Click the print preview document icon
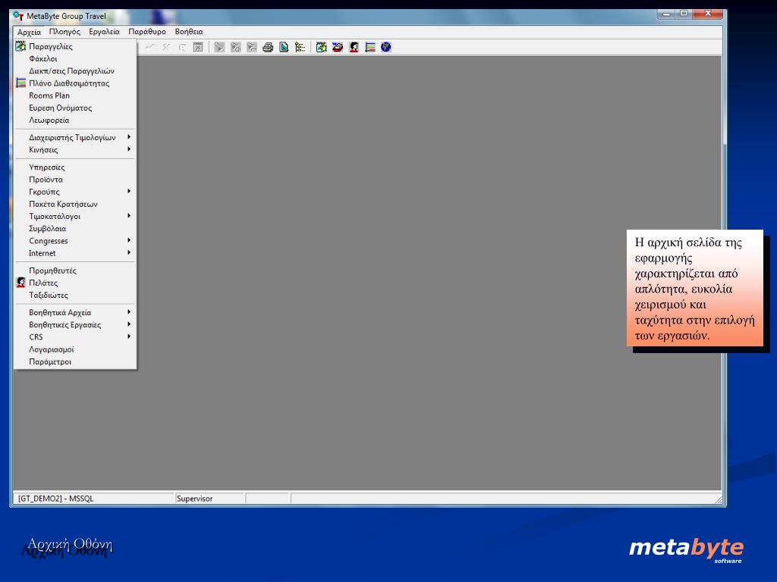This screenshot has height=582, width=777. click(x=284, y=48)
